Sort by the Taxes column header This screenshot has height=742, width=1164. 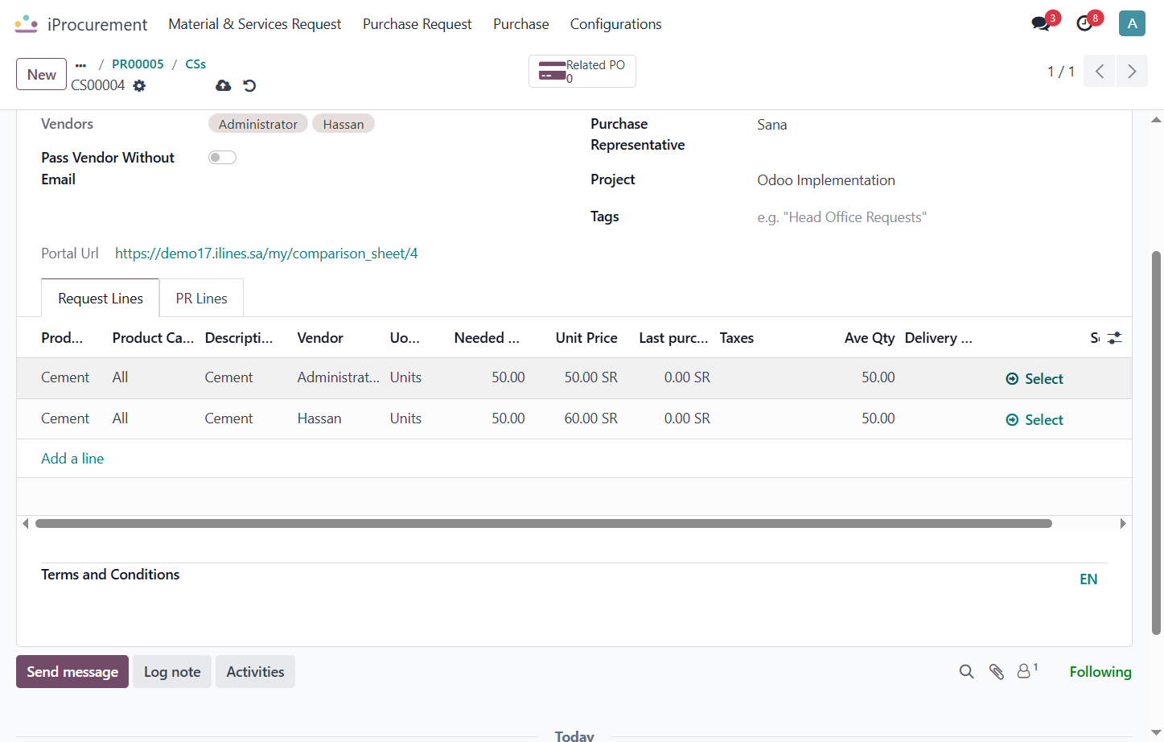coord(737,338)
